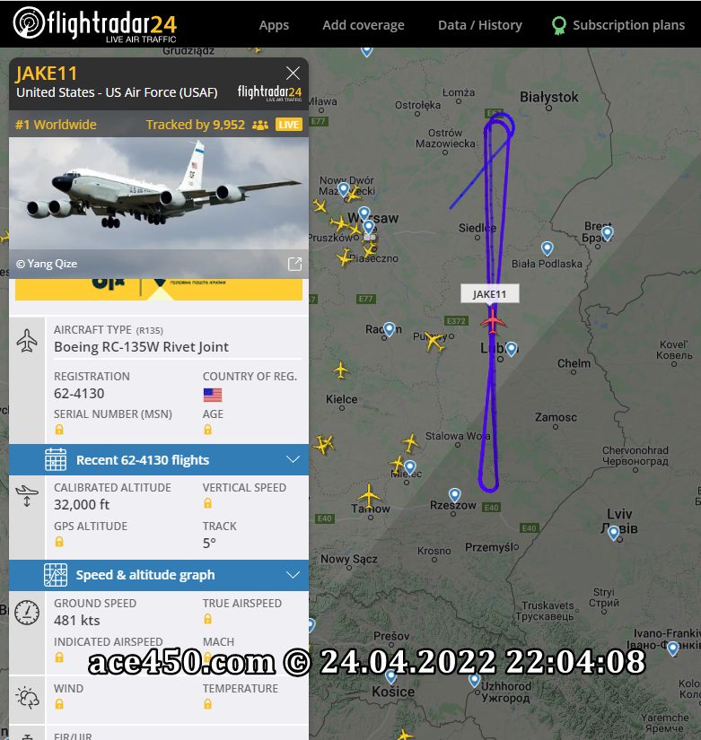Click the Subscription plans ribbon icon
Viewport: 701px width, 740px height.
[559, 25]
